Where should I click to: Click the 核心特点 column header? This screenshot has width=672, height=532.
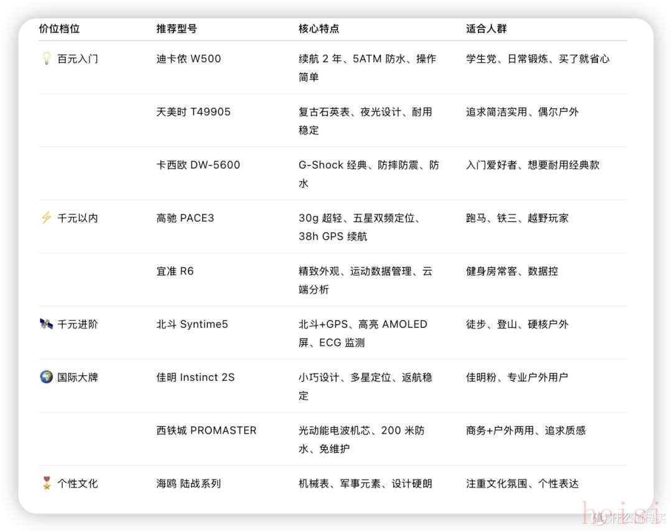pos(319,29)
